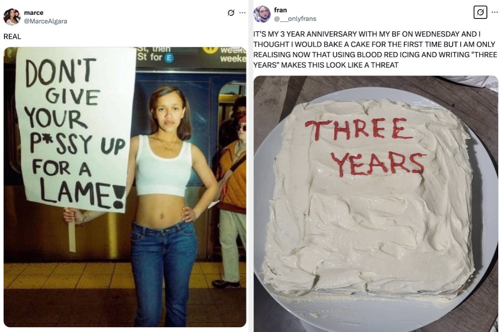
Task: Open marce's profile avatar
Action: pyautogui.click(x=12, y=17)
